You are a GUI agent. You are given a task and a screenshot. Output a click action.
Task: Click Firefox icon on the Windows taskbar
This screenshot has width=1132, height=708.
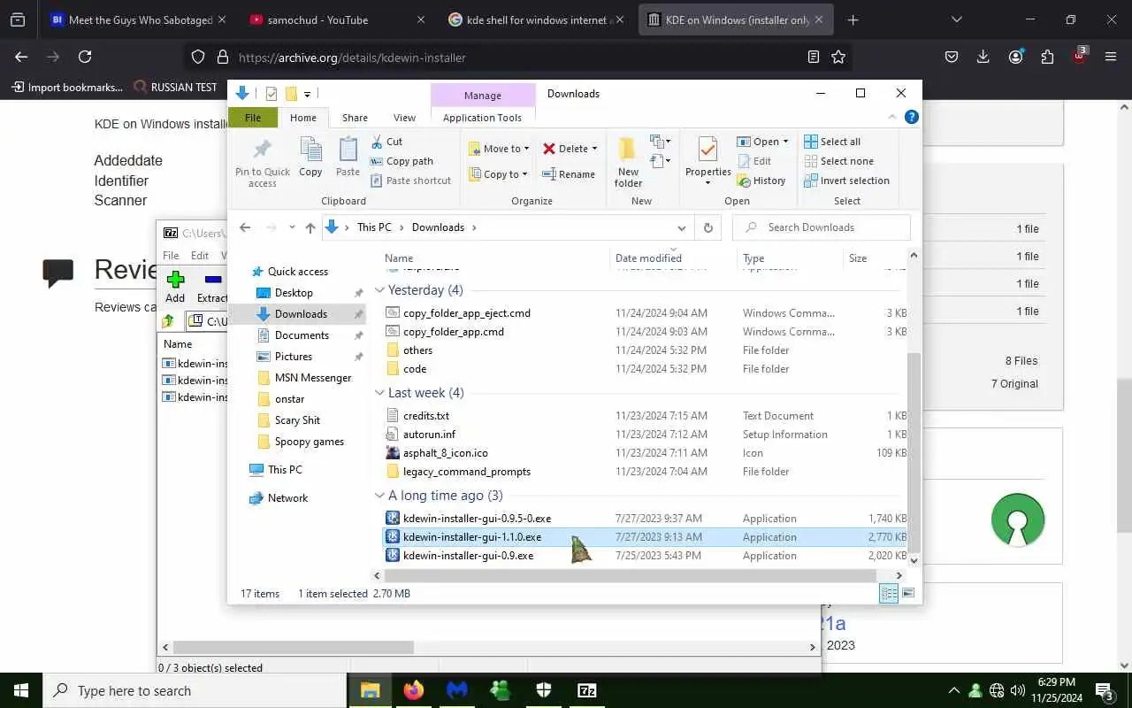tap(414, 690)
